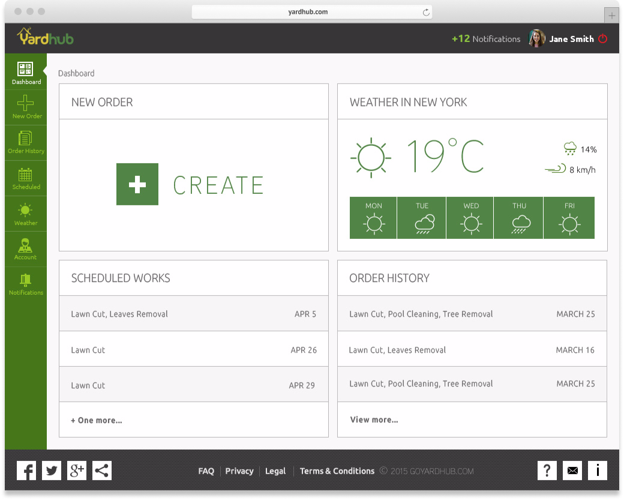Click the SCHEDULED WORKS heading

click(x=121, y=278)
